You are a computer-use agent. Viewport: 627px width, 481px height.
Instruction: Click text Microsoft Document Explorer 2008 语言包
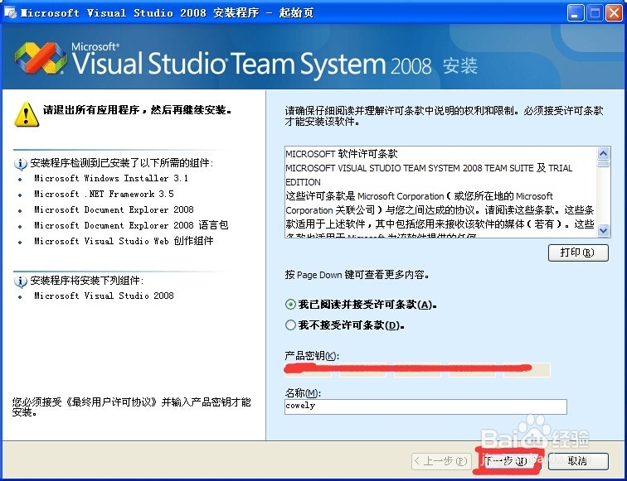pos(131,225)
